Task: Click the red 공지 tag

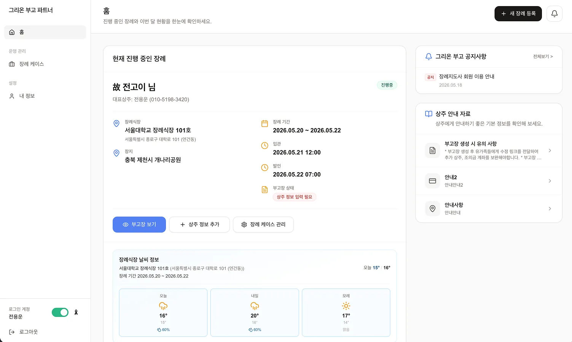Action: [430, 77]
